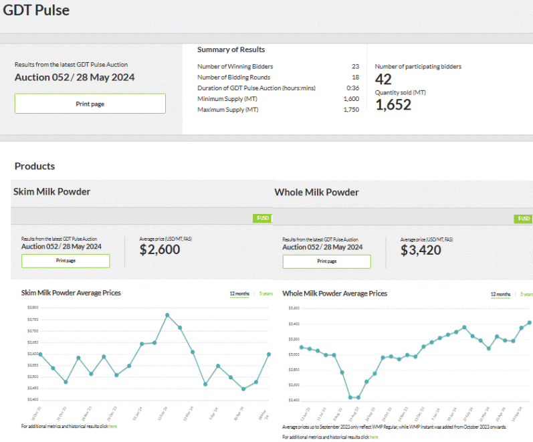Image resolution: width=533 pixels, height=442 pixels.
Task: Switch Skim Milk Powder chart to 12 months
Action: [x=239, y=294]
